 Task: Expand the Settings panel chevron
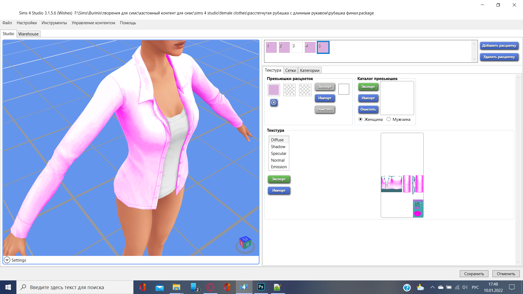7,260
